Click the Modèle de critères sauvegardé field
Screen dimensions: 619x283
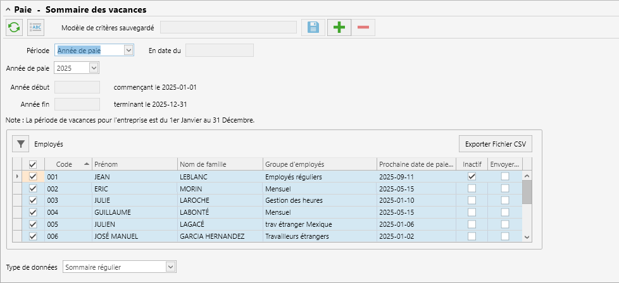(x=228, y=28)
